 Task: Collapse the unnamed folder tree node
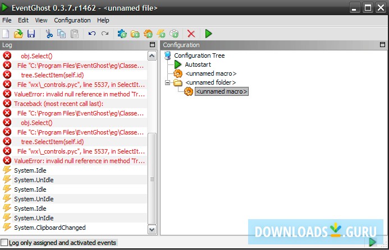point(168,82)
